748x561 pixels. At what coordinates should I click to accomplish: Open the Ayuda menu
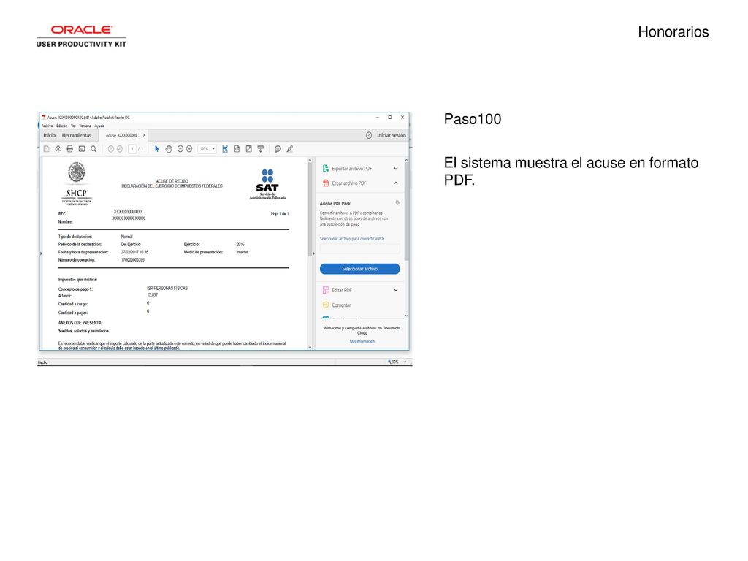pos(99,126)
